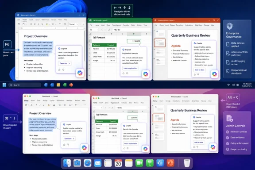Give thumbs up in Windows Word Copilot card
Viewport: 255px width, 170px height.
[59, 70]
